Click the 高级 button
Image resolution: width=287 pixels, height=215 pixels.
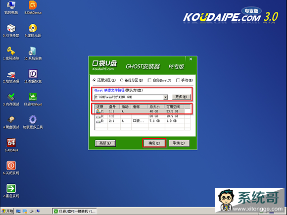[105, 143]
